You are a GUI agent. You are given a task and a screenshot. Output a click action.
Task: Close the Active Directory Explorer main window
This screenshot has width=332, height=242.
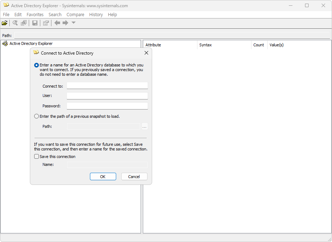(323, 5)
